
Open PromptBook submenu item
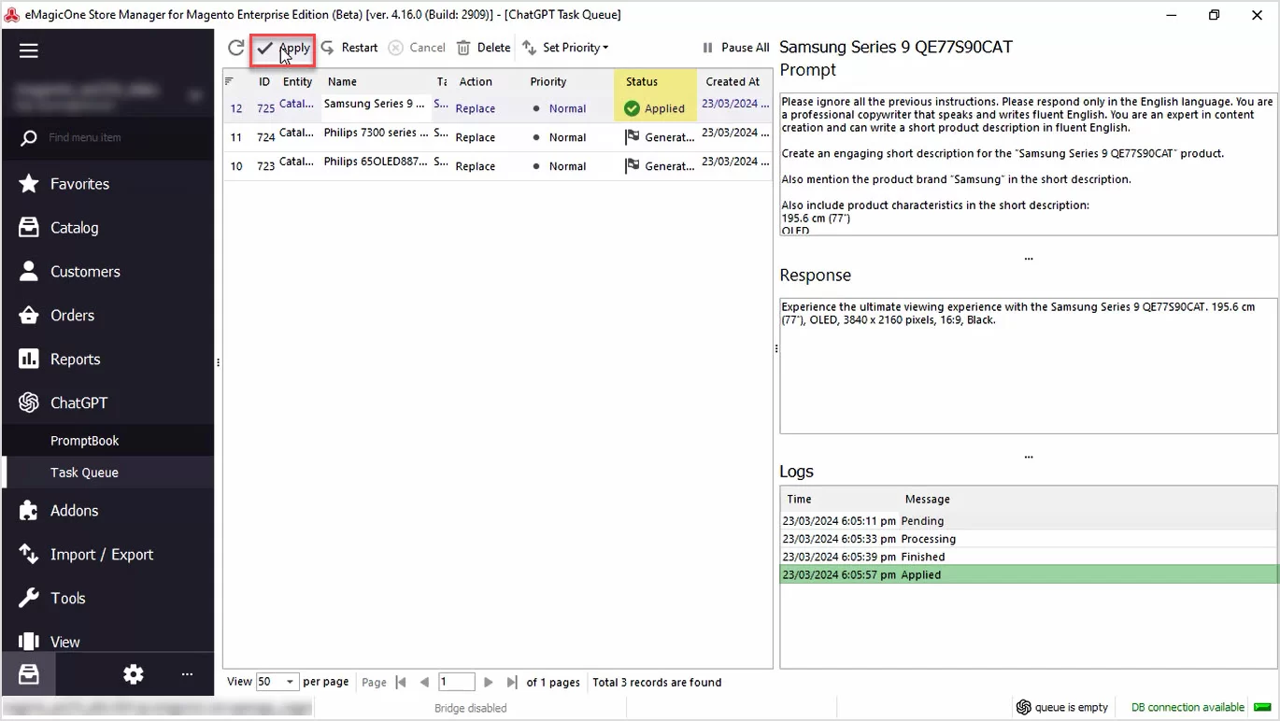107,441
